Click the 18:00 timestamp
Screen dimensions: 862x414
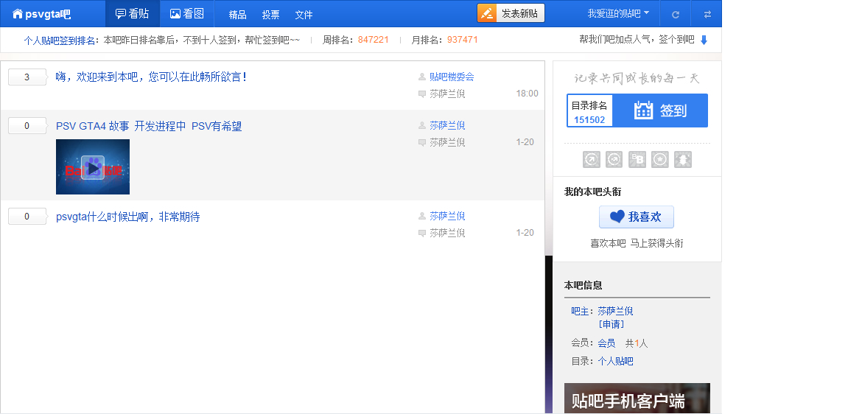coord(527,94)
